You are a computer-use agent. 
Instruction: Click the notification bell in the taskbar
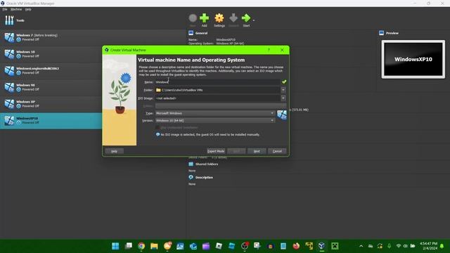pos(442,246)
